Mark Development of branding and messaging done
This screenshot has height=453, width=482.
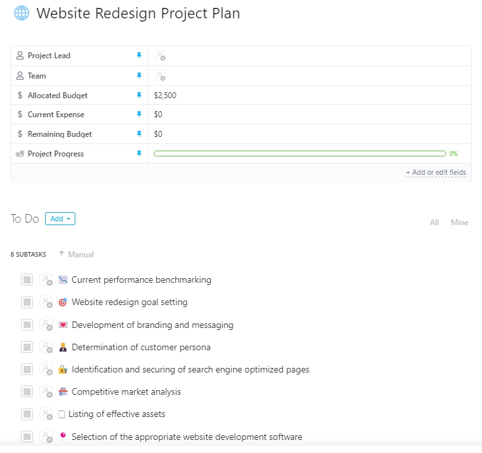click(27, 325)
